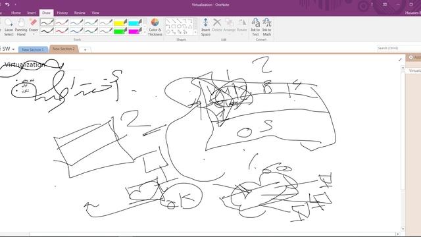Image resolution: width=421 pixels, height=237 pixels.
Task: Click the Add Page button
Action: click(414, 57)
